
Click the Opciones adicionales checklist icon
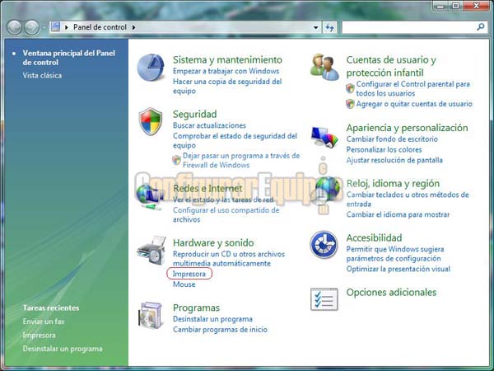click(x=324, y=299)
